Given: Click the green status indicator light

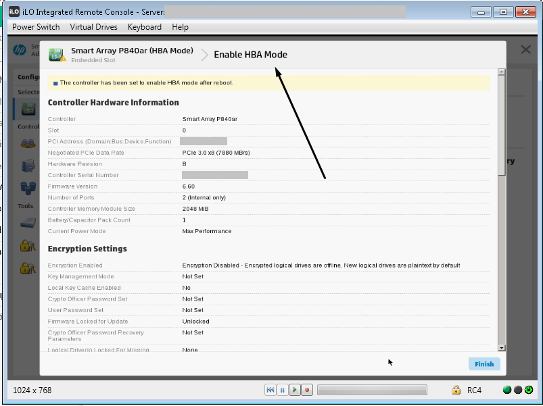Looking at the screenshot, I should coord(507,390).
